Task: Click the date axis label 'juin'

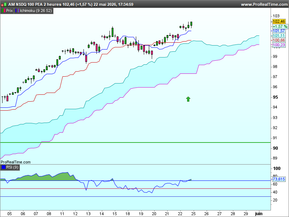Action: click(x=259, y=214)
